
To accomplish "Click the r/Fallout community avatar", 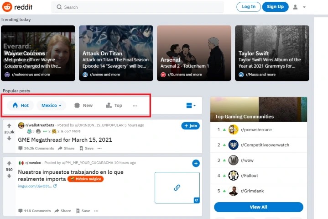I will (233, 176).
